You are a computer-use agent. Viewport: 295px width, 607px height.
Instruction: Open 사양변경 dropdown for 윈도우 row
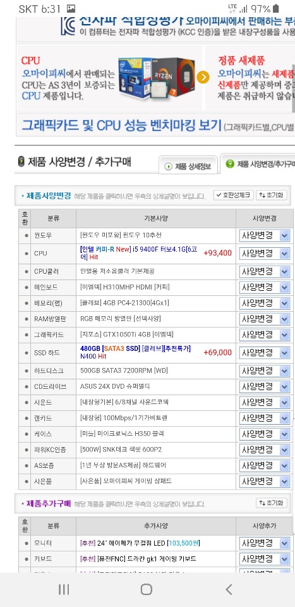[265, 235]
